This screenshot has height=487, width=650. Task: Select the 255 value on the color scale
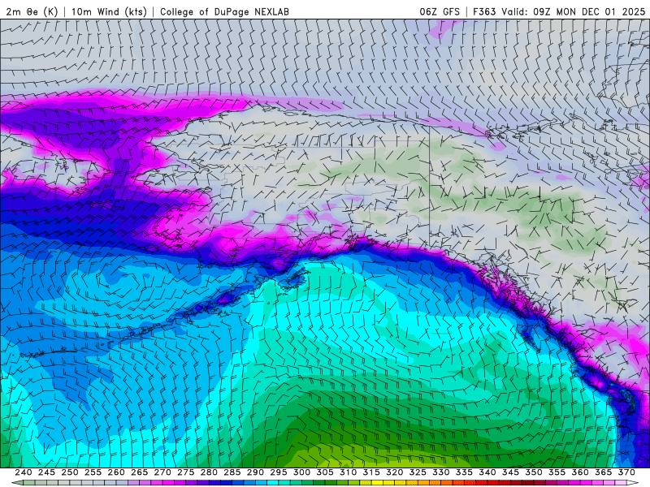pos(93,472)
